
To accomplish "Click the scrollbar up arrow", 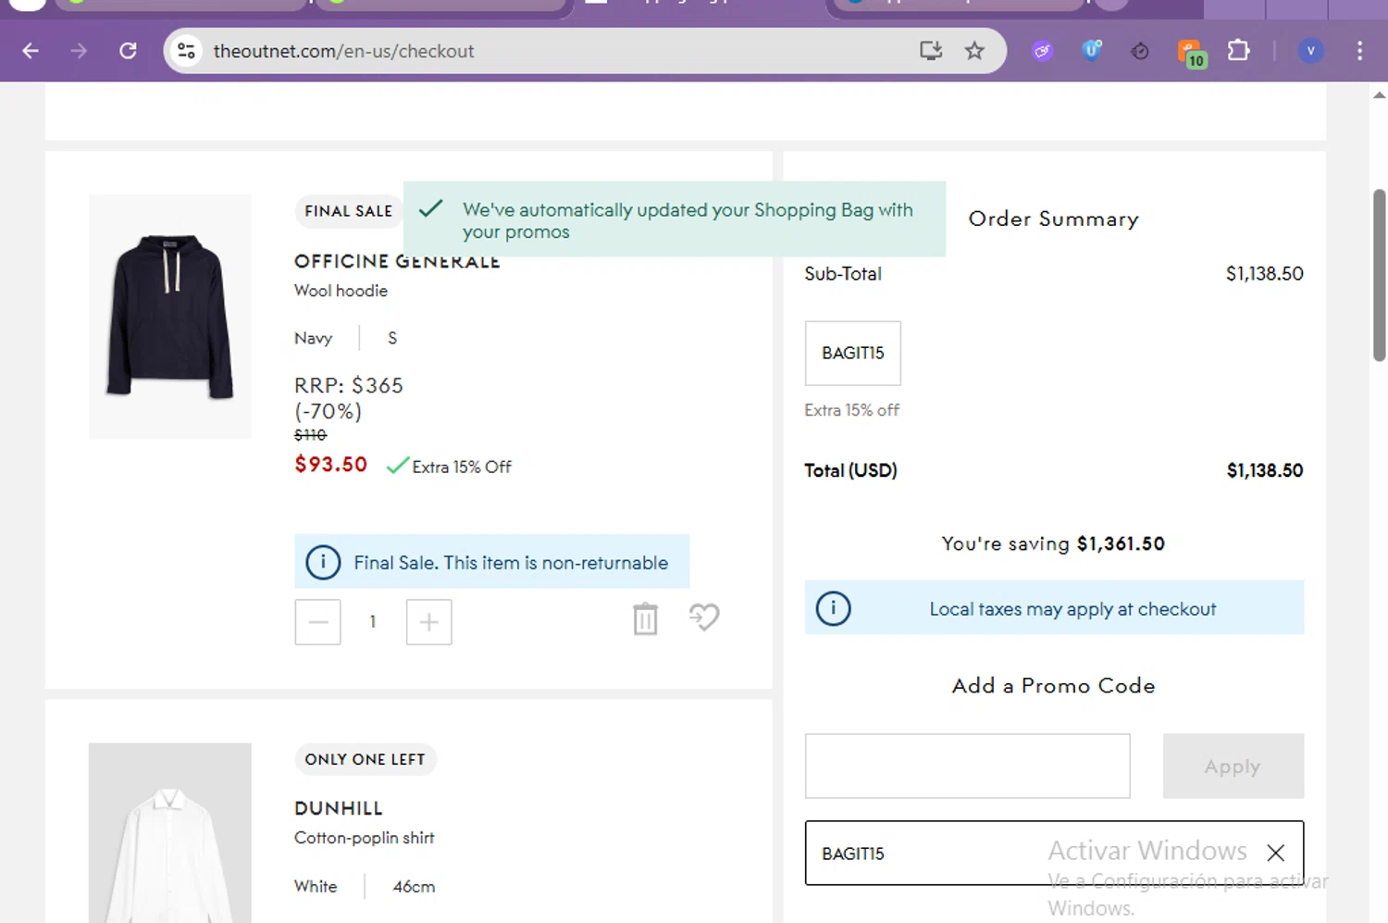I will (1379, 94).
